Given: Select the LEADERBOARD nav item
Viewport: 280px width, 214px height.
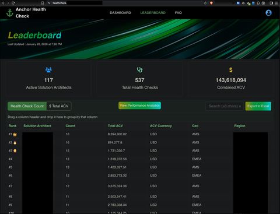Looking at the screenshot, I should (x=153, y=13).
